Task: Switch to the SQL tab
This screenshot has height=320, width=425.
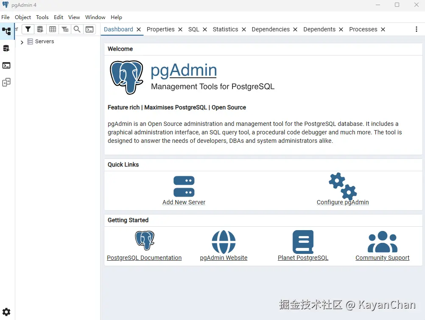Action: click(x=193, y=29)
